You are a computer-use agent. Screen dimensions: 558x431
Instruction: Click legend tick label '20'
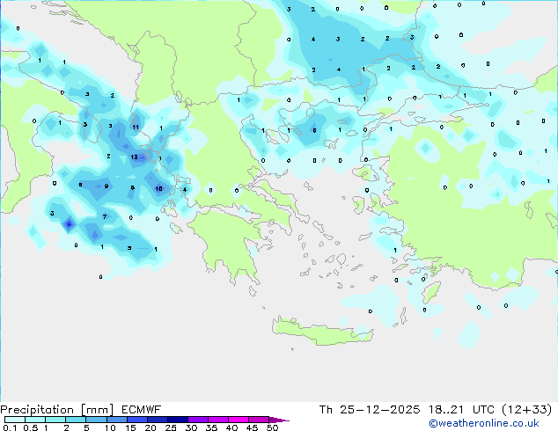pos(151,427)
